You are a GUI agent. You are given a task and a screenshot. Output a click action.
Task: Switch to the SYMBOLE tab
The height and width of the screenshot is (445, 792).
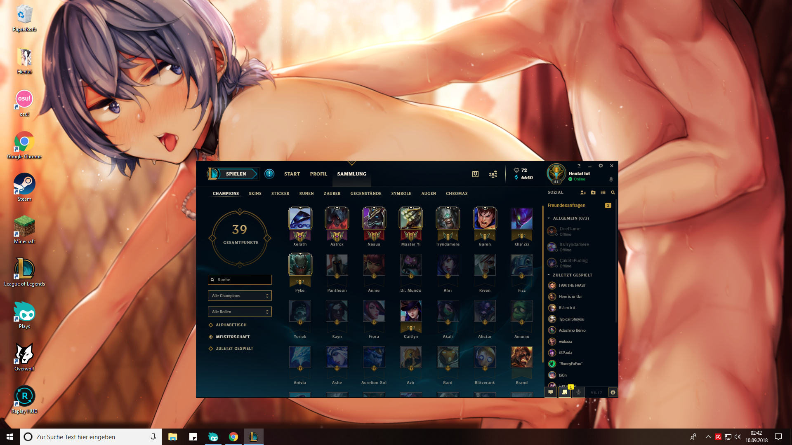401,194
